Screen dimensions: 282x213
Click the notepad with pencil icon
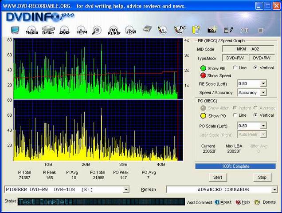(228, 30)
